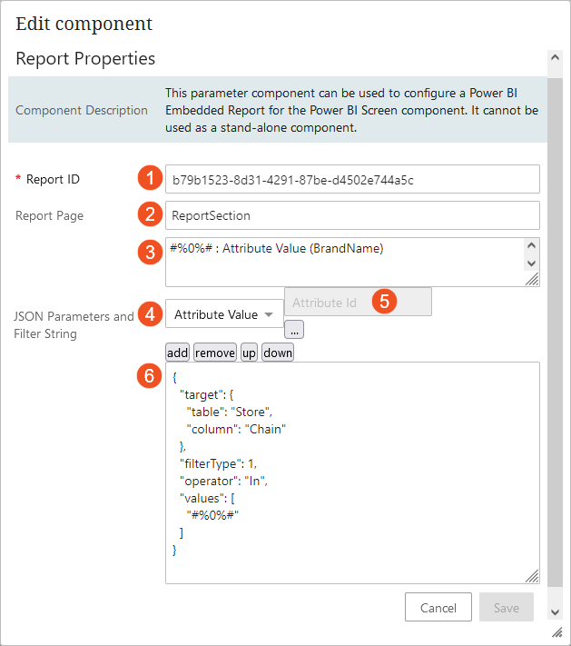This screenshot has width=571, height=646.
Task: Click into the Report Page field
Action: [352, 215]
